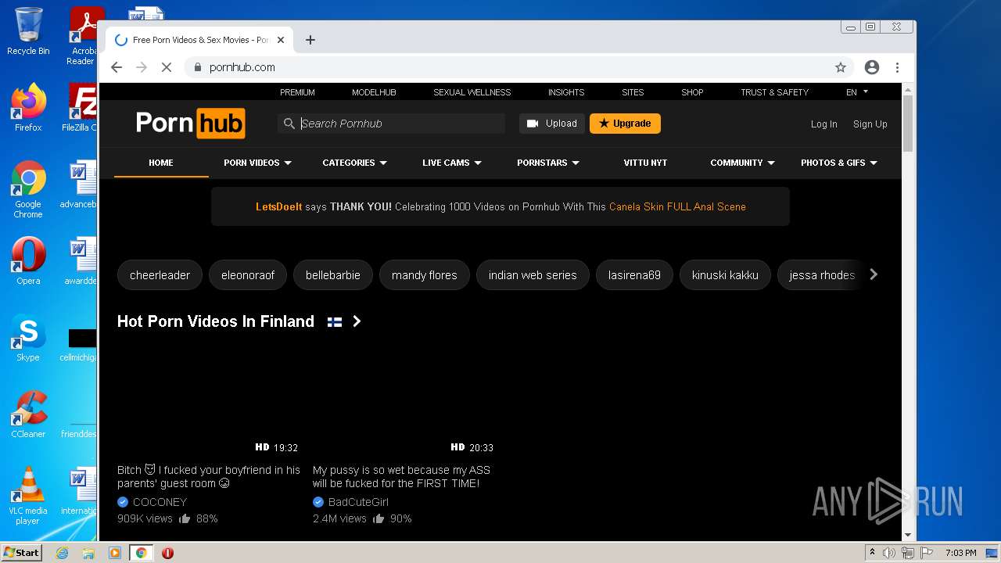
Task: Open the CCleaner desktop shortcut
Action: pos(28,414)
